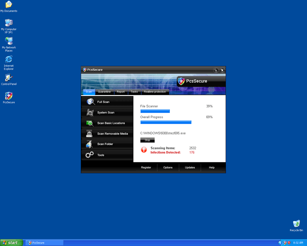Select the System Scan icon

[90, 113]
